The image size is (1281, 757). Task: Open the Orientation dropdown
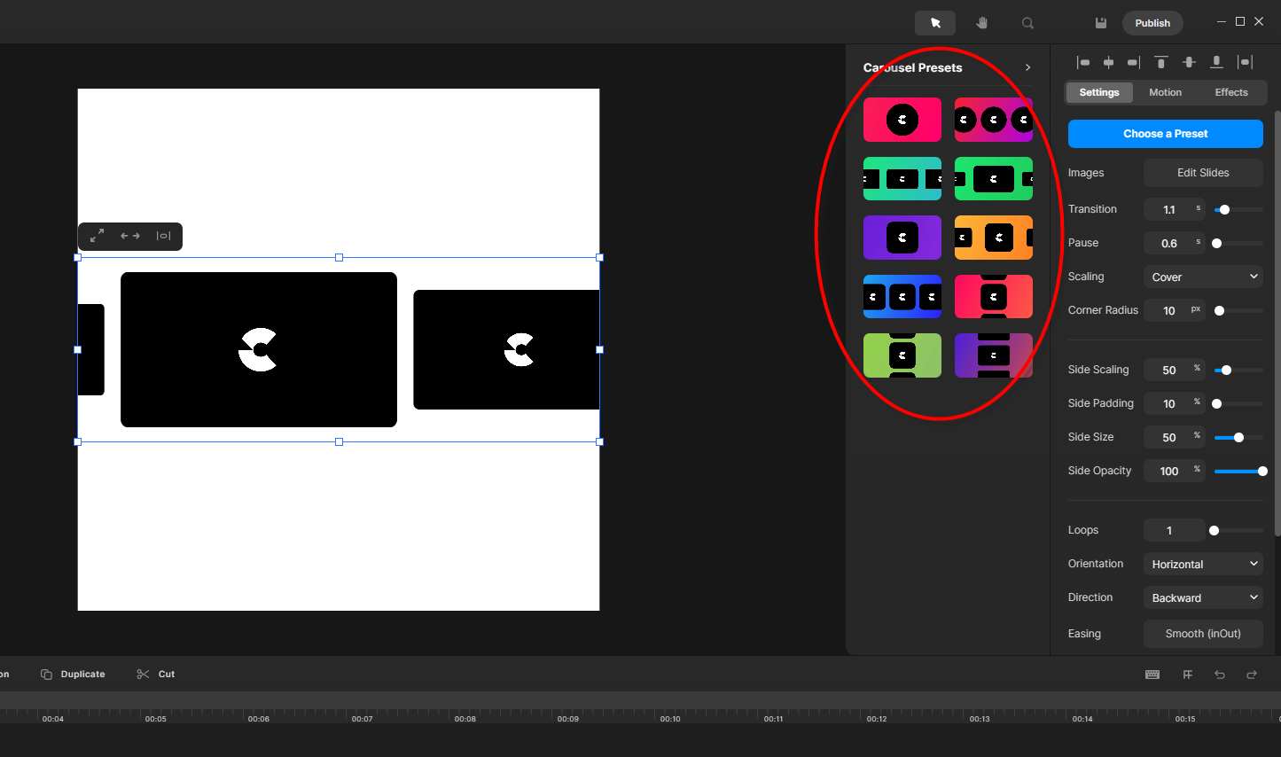(1202, 565)
